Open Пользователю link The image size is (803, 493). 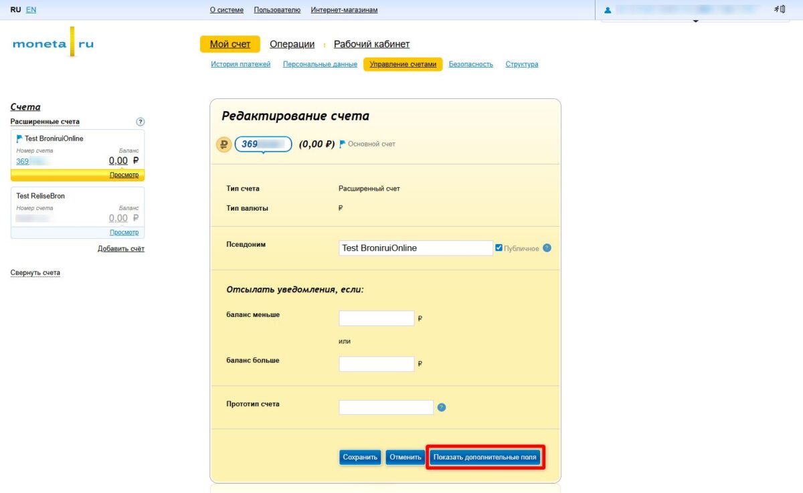[277, 10]
